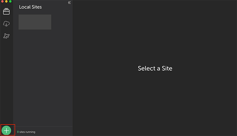Click the word "Local" in panel title
Viewport: 237px width, 136px height.
pos(25,7)
